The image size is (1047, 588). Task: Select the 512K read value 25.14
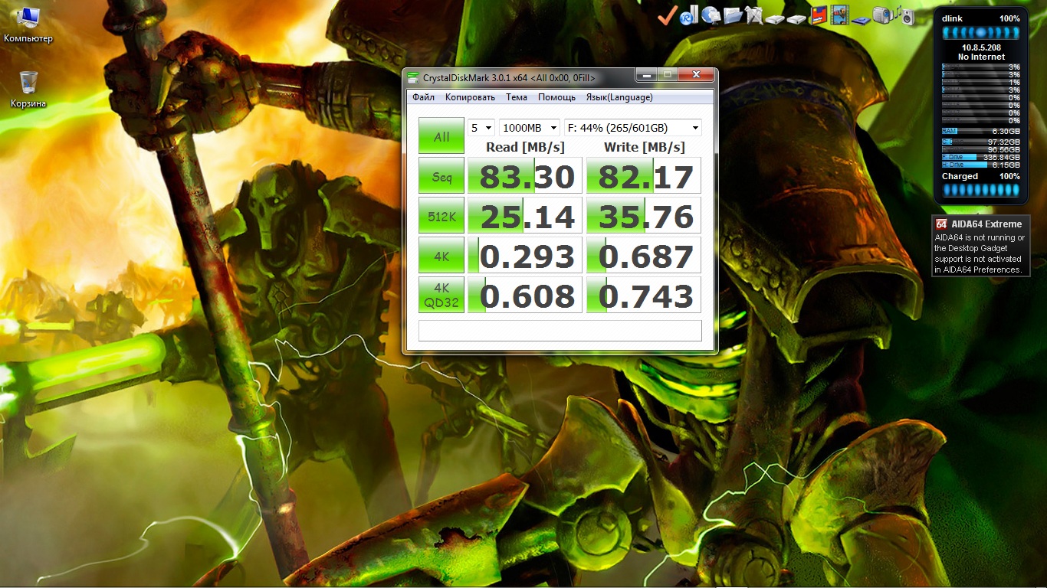tap(525, 215)
